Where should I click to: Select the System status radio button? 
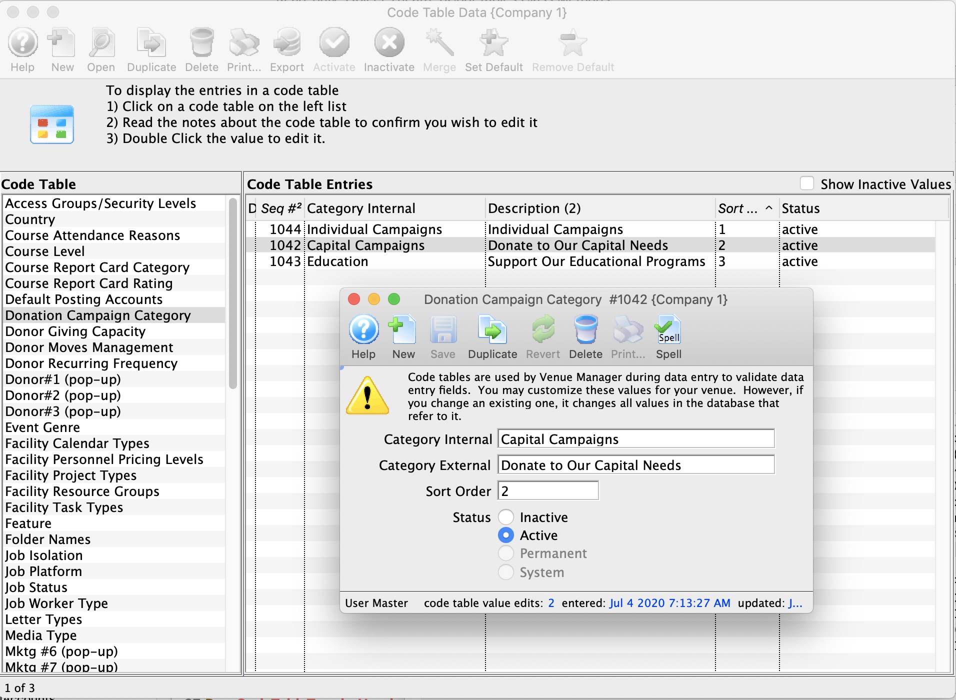[x=506, y=571]
